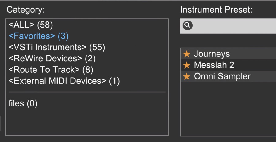This screenshot has height=142, width=276.
Task: Click the Category: heading label
Action: coord(26,10)
